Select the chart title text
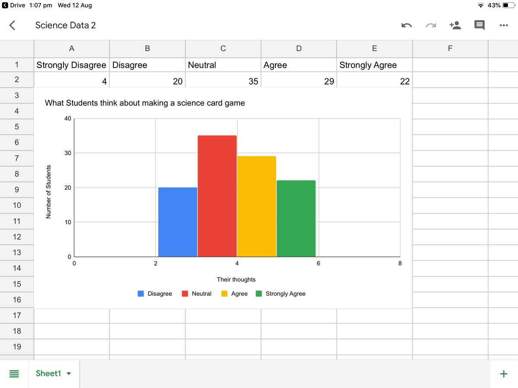The image size is (518, 388). point(145,103)
